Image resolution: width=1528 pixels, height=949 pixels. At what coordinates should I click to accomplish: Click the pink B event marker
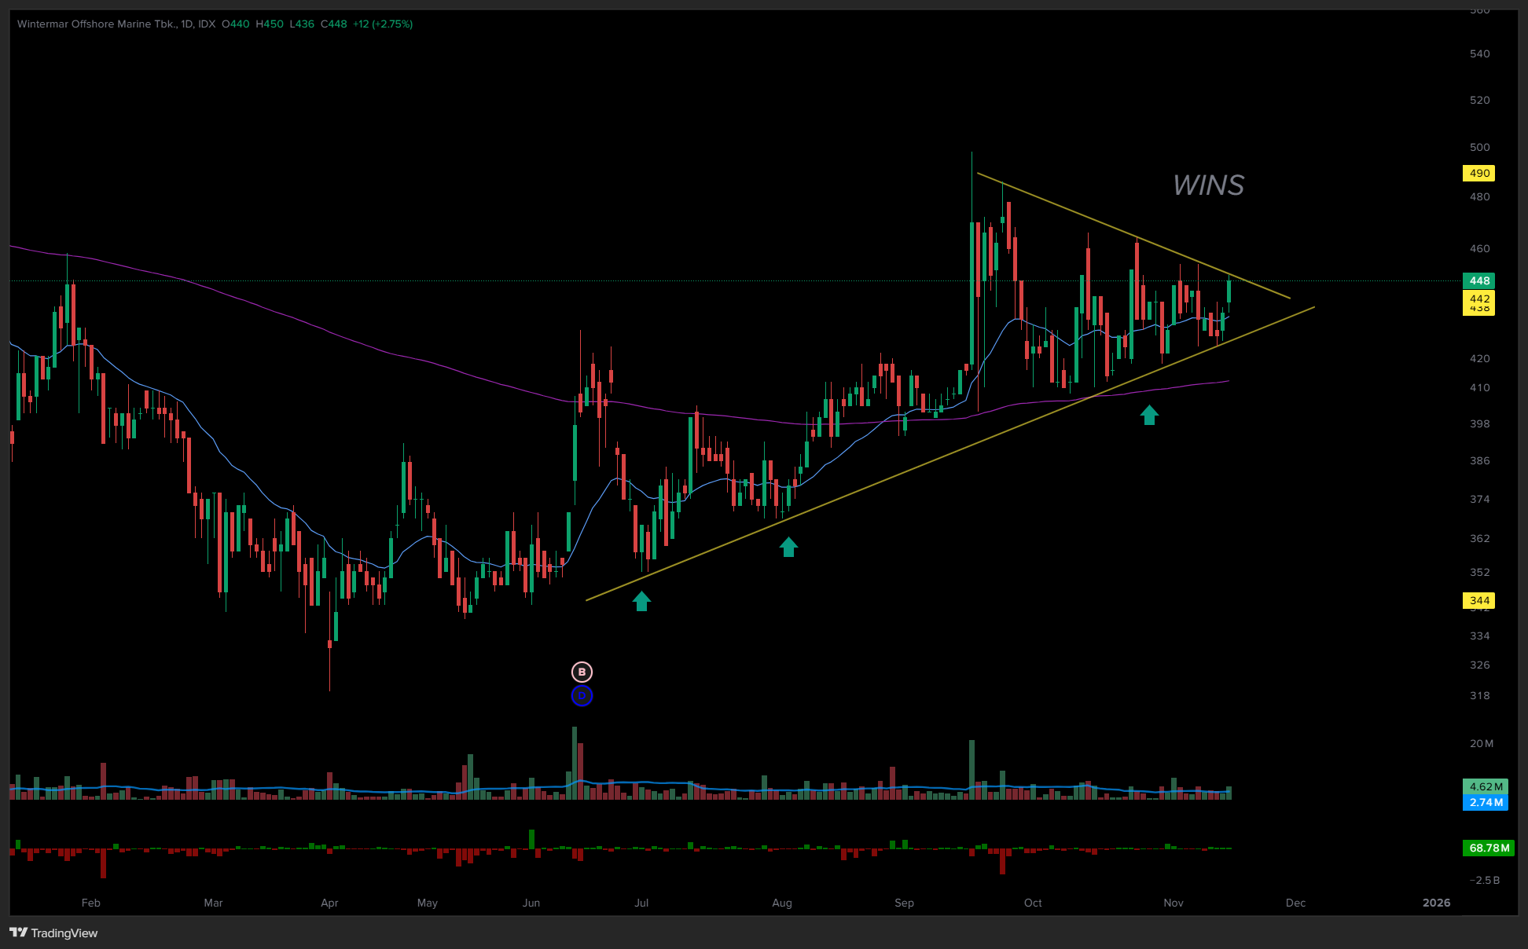tap(582, 672)
